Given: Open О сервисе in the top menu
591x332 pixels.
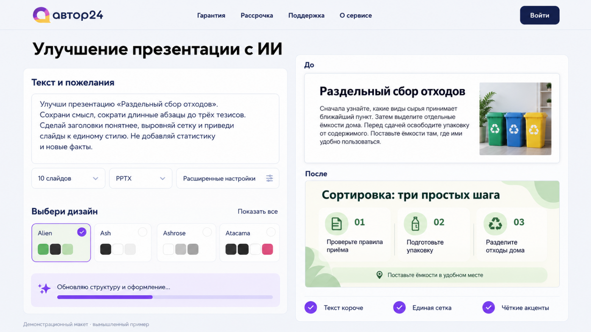Looking at the screenshot, I should (x=356, y=16).
